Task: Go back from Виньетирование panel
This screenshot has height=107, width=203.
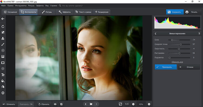Action: click(x=156, y=34)
